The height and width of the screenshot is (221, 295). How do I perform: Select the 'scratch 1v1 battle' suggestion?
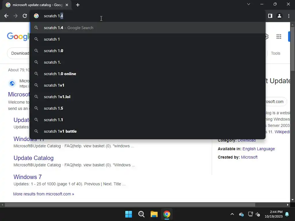point(147,131)
